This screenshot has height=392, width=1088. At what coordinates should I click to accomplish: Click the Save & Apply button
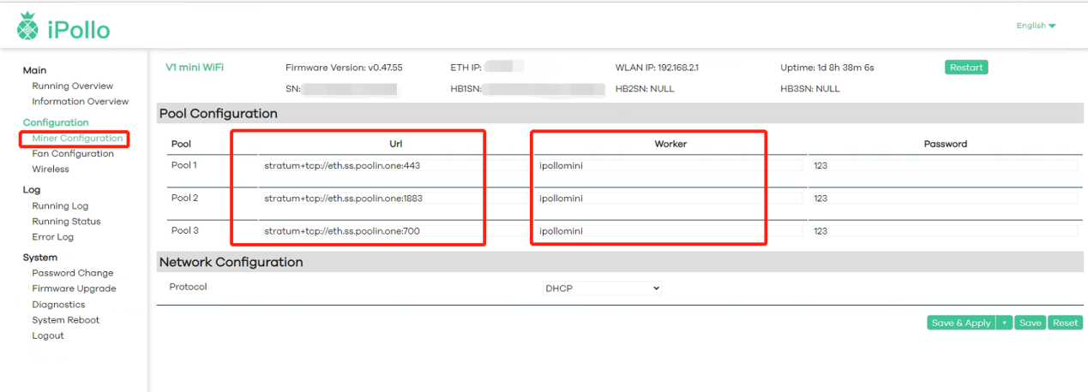click(960, 323)
